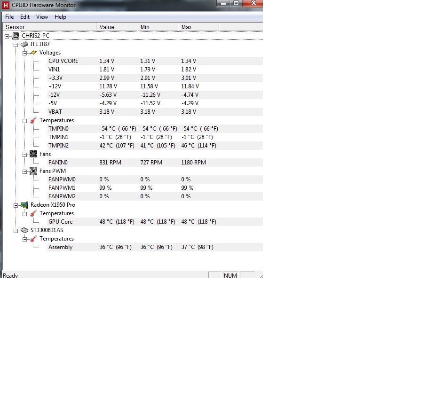
Task: Select the GPU Core temperature row
Action: tap(155, 222)
